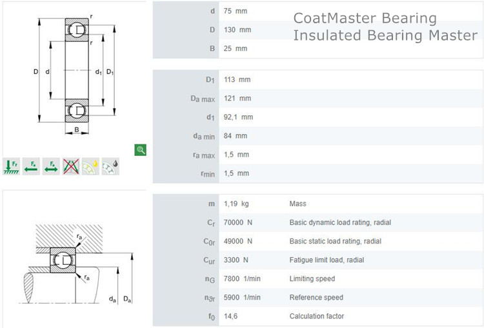The image size is (484, 328).
Task: Select the da min value 84 mm
Action: [x=235, y=136]
